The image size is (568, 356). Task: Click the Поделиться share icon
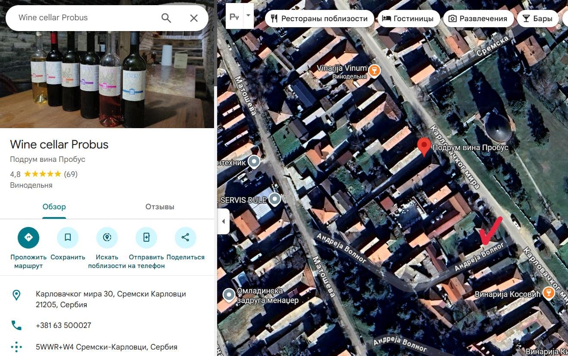(x=186, y=237)
